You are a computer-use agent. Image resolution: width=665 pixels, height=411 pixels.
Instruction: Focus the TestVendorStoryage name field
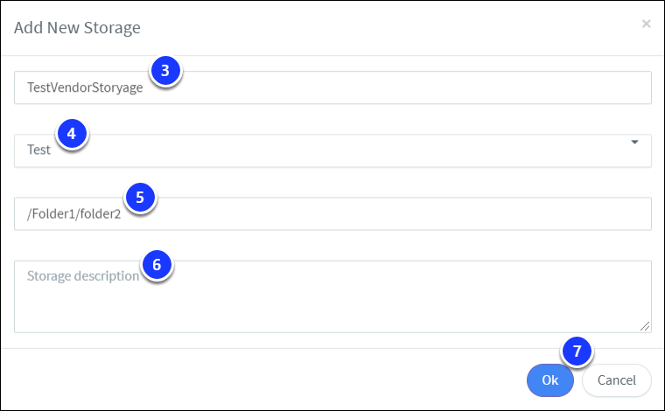point(332,87)
